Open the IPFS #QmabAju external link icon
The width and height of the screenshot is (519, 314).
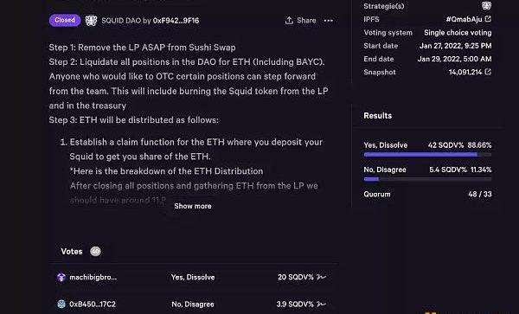[x=488, y=19]
